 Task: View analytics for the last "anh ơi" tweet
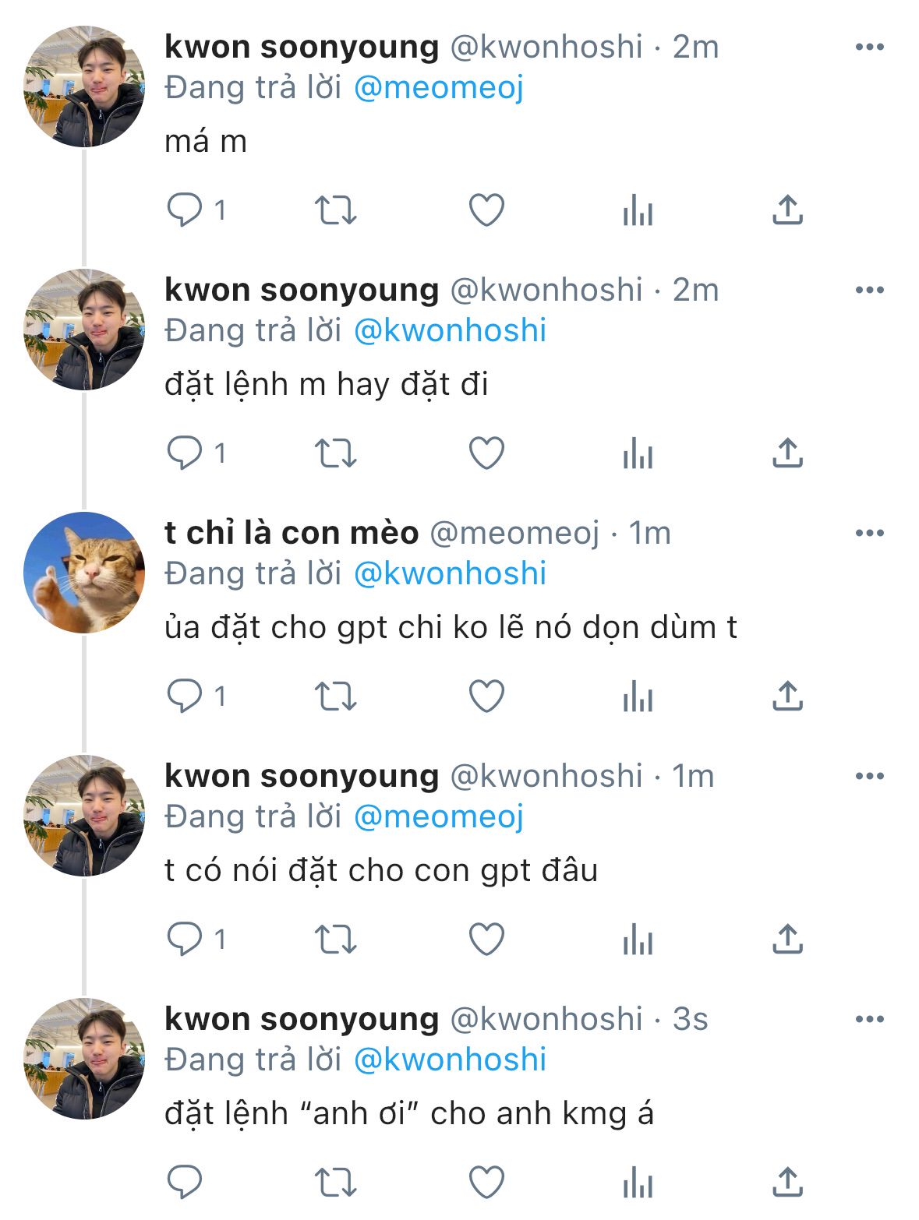[x=638, y=1182]
